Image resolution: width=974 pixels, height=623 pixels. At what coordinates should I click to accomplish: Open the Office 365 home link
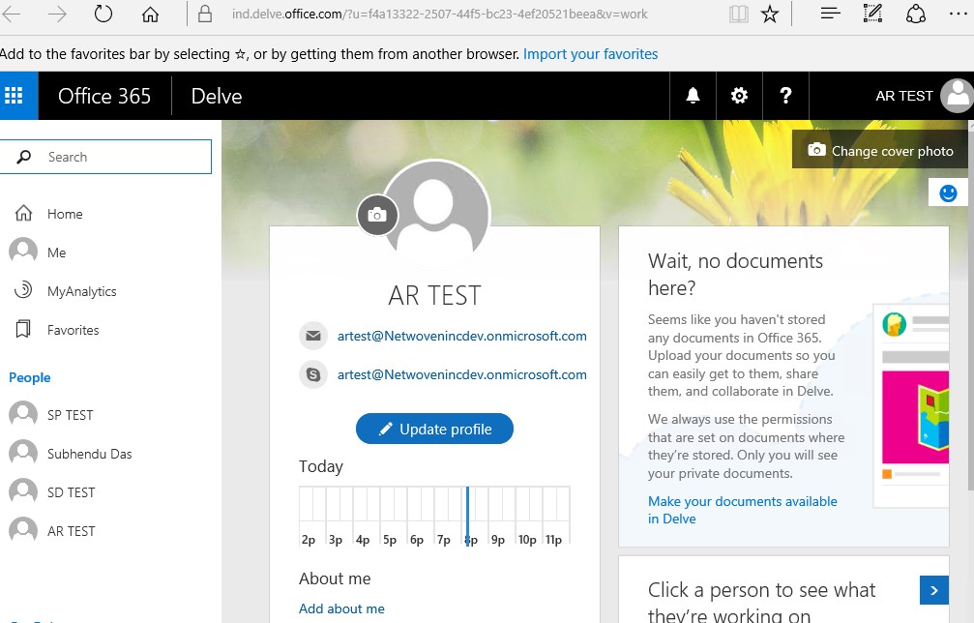104,96
